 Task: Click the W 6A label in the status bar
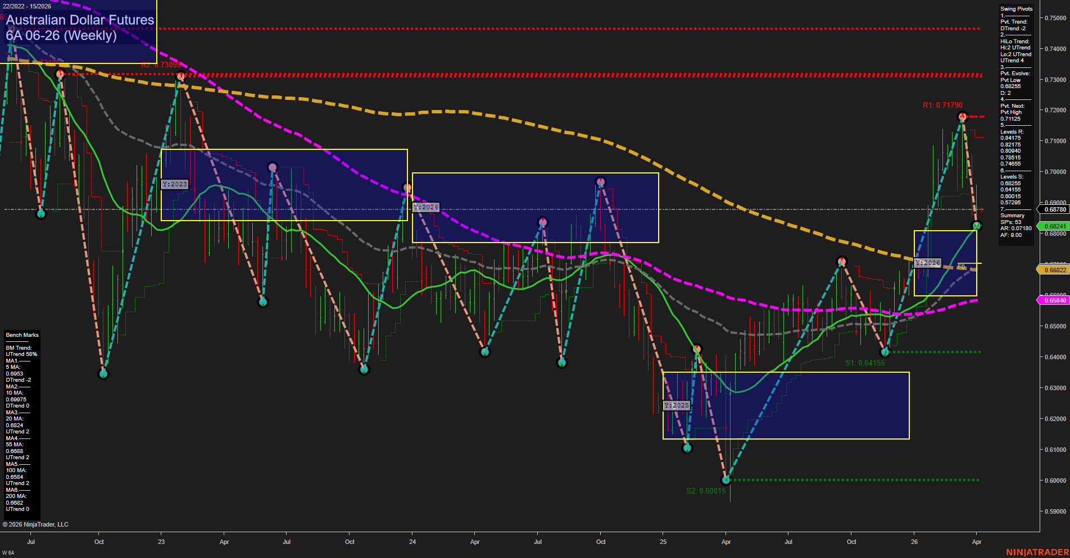click(x=7, y=551)
